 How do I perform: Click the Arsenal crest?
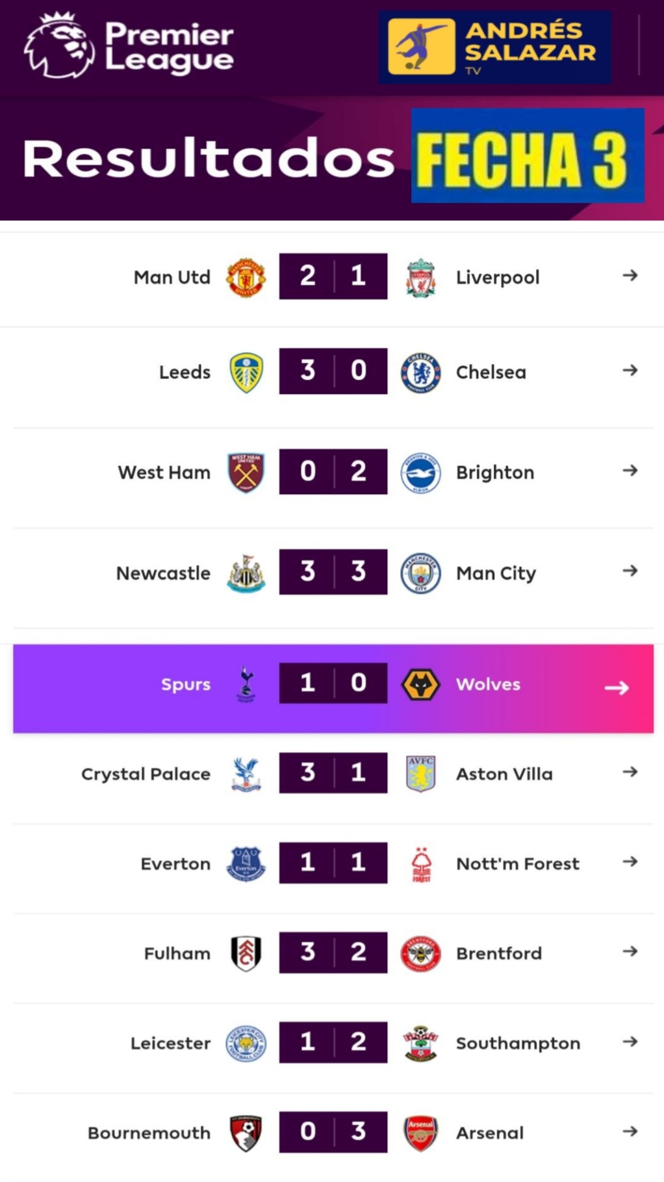click(420, 1133)
